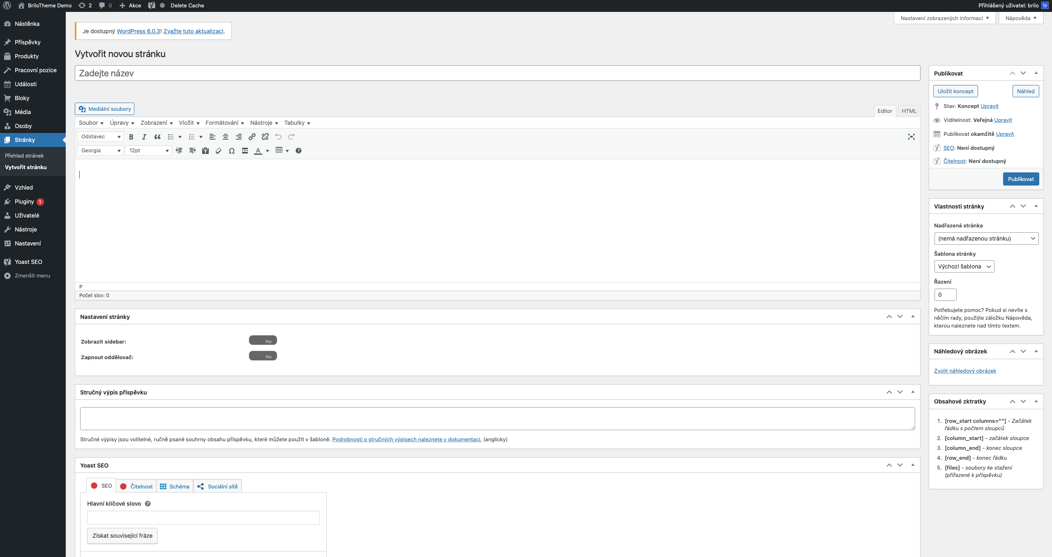1052x557 pixels.
Task: Open the Formátování menu
Action: coord(224,123)
